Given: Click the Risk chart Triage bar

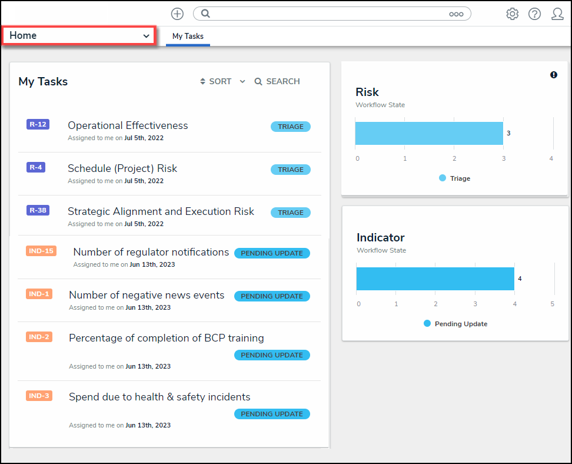Looking at the screenshot, I should [428, 133].
